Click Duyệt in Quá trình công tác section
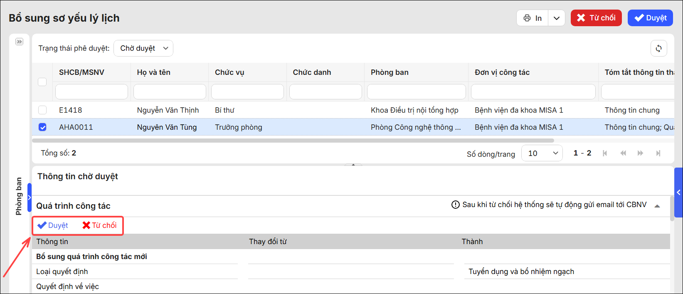683x294 pixels. pyautogui.click(x=53, y=225)
